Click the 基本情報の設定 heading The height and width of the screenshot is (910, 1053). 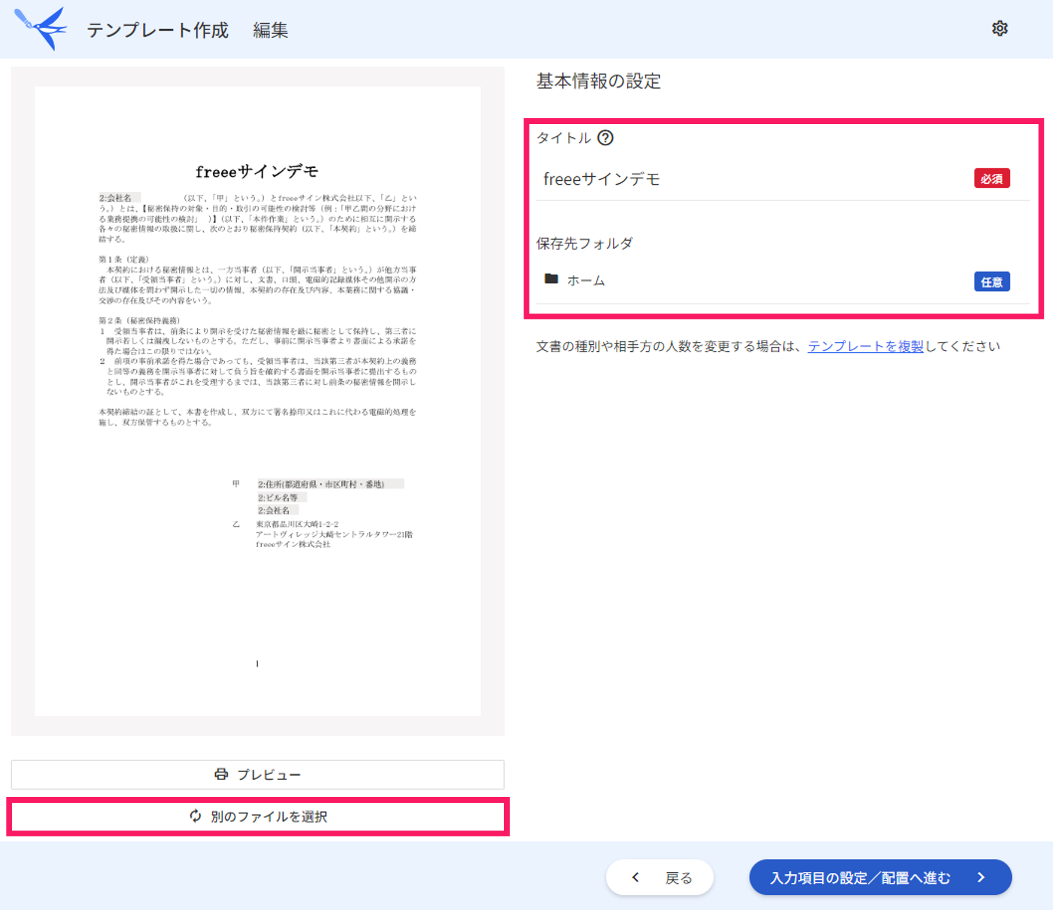coord(598,81)
